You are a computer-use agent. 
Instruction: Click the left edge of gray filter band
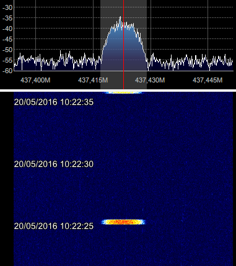click(x=100, y=45)
